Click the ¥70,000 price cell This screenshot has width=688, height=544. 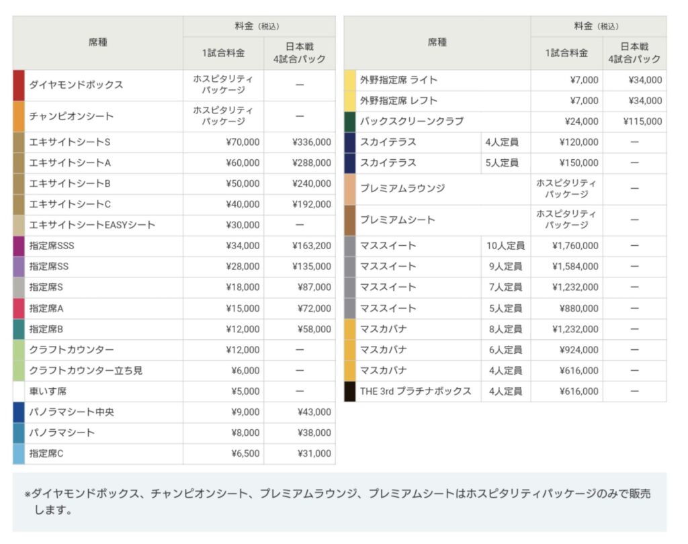pyautogui.click(x=243, y=142)
